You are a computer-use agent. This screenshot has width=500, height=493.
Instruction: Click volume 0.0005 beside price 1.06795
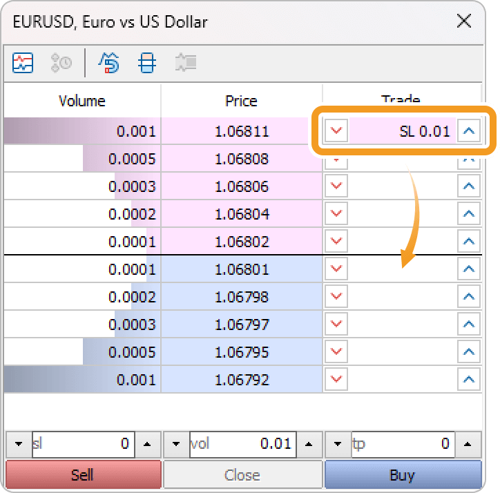point(82,351)
